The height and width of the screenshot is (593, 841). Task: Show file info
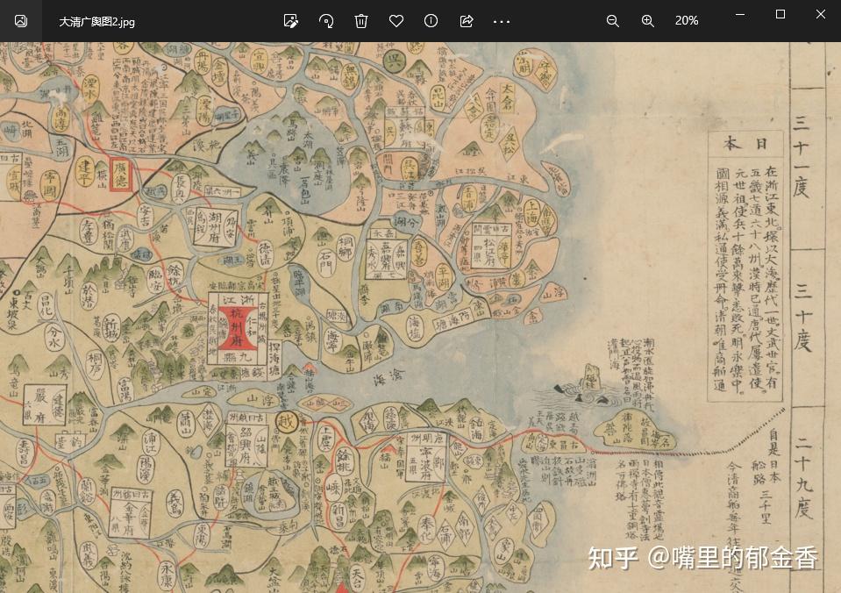tap(431, 21)
